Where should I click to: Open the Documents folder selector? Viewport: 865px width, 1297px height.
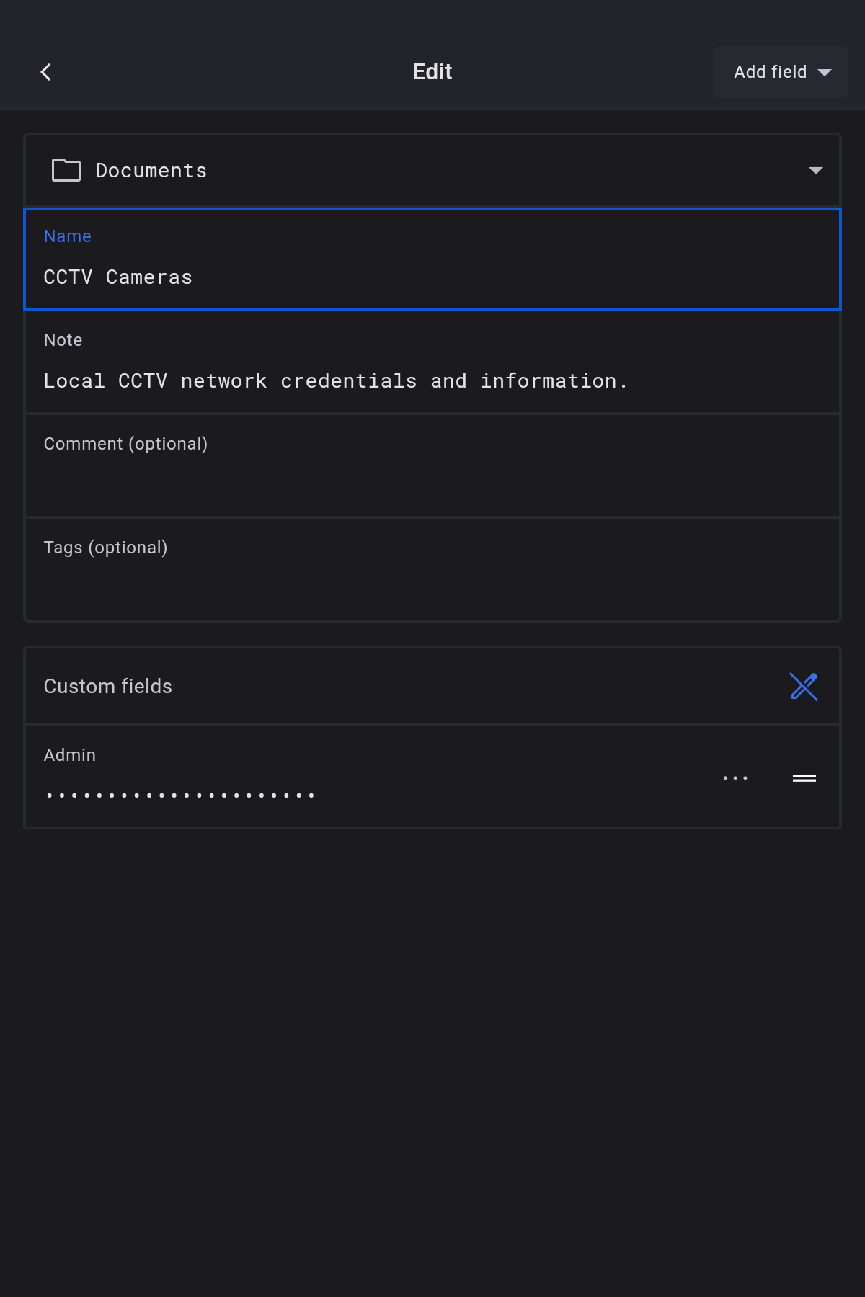pos(432,171)
